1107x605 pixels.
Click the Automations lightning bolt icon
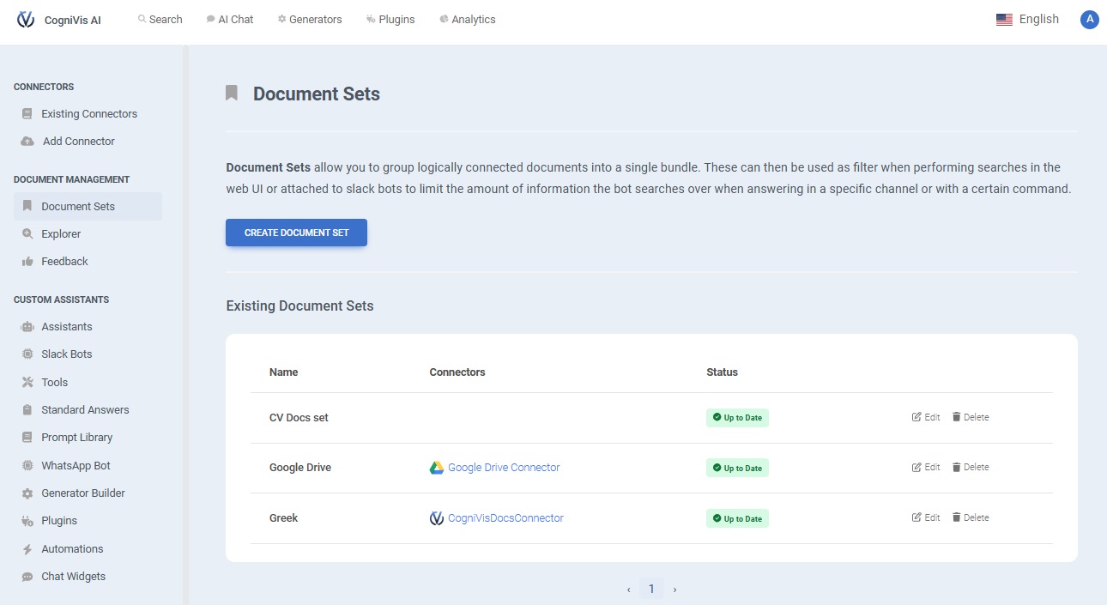point(27,548)
